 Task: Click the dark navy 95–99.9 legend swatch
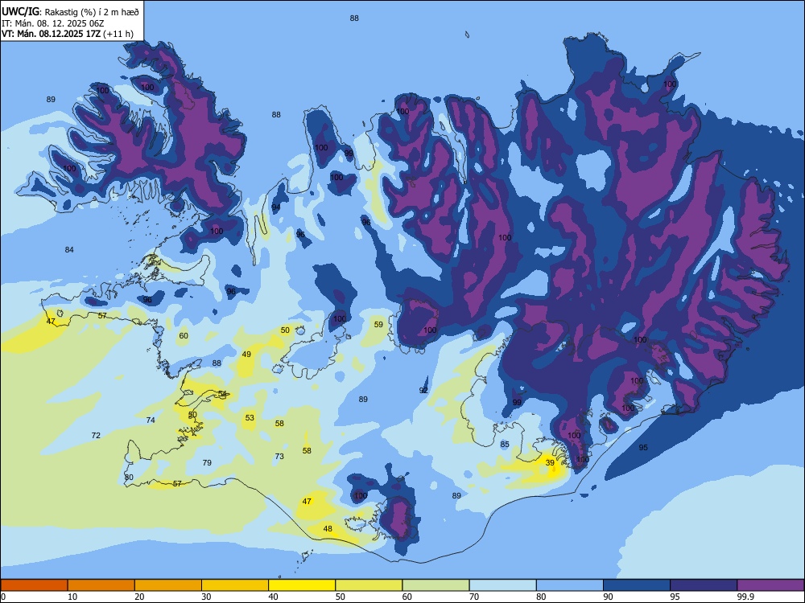(x=704, y=585)
